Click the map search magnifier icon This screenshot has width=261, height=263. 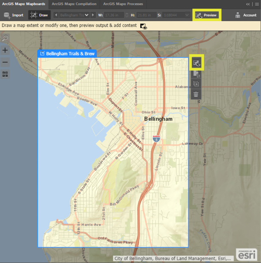[5, 38]
